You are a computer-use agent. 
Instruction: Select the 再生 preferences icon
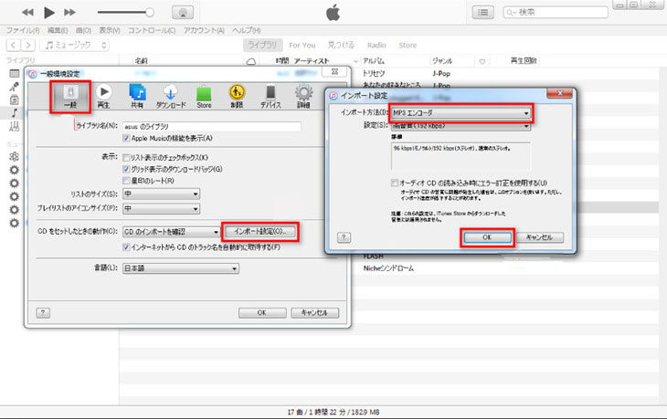tap(103, 97)
